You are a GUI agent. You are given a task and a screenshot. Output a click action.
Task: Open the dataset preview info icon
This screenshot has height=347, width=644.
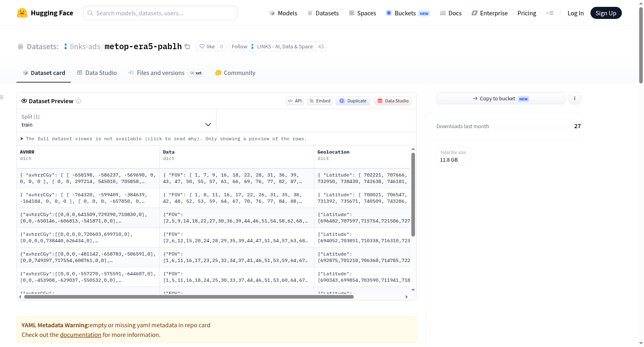pos(78,101)
